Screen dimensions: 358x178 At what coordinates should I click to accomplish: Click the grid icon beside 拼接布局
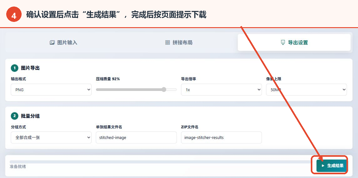[168, 42]
